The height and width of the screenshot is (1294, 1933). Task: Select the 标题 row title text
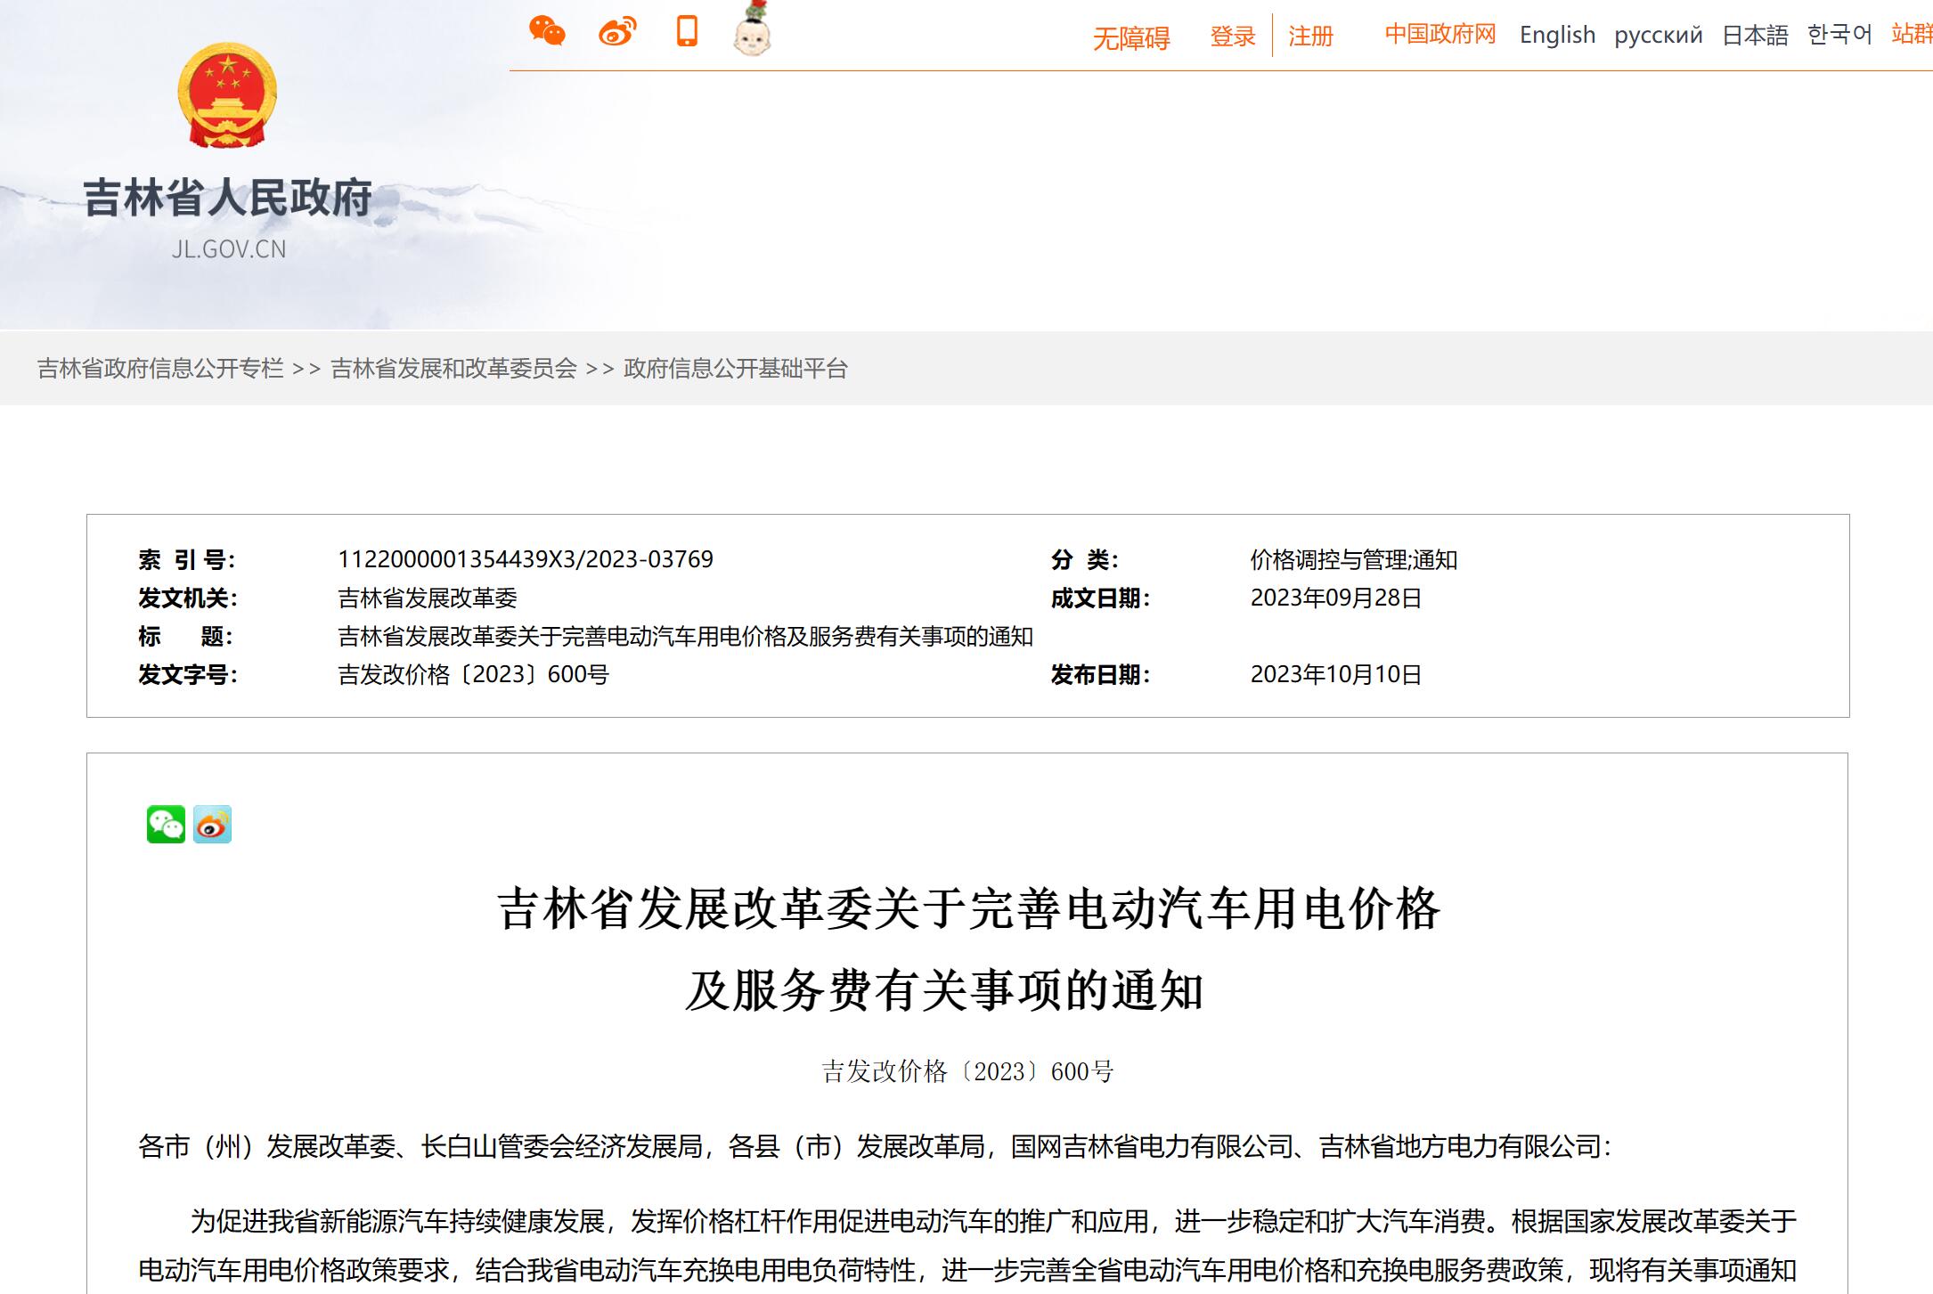(x=685, y=637)
